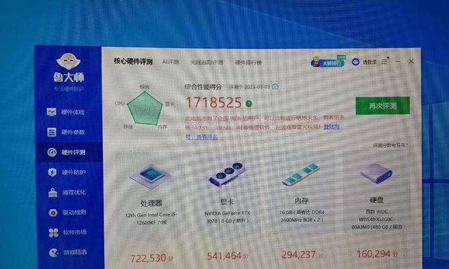449x269 pixels.
Task: Click the total score 1718525
Action: tap(213, 102)
